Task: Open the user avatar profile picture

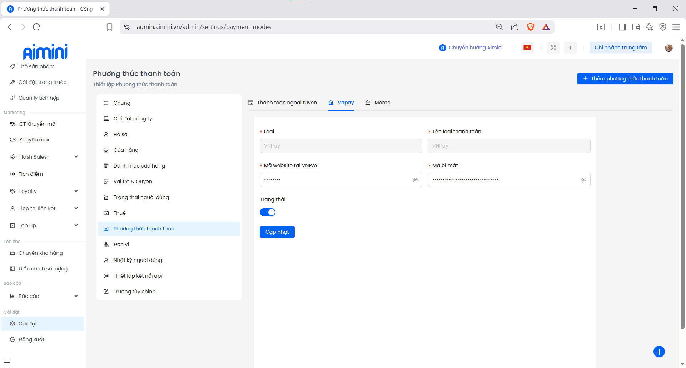Action: 668,48
